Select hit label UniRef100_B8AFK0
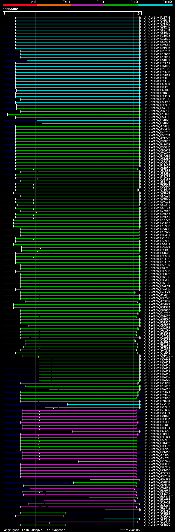The height and width of the screenshot is (532, 175). point(157,446)
